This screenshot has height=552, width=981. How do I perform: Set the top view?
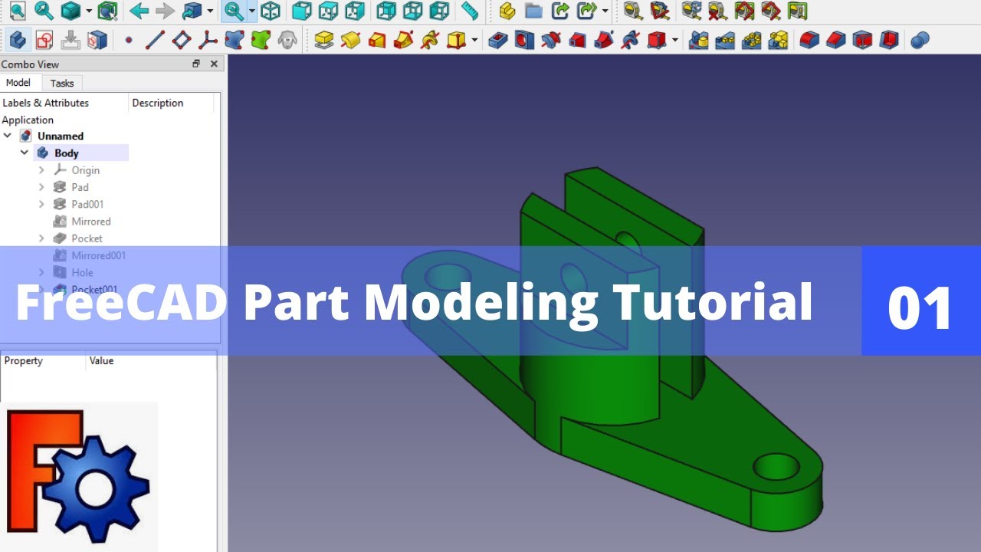(x=328, y=11)
